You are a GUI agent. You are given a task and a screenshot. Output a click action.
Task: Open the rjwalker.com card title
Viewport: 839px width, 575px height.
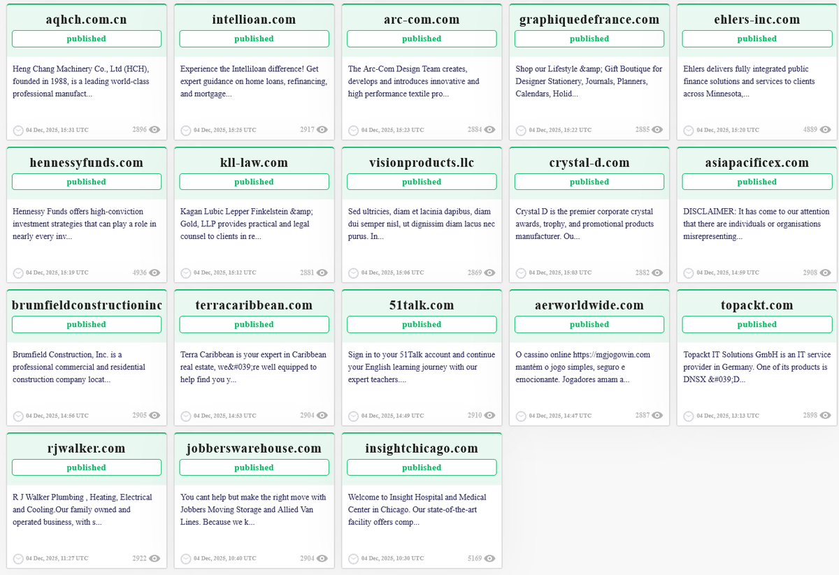(x=87, y=449)
